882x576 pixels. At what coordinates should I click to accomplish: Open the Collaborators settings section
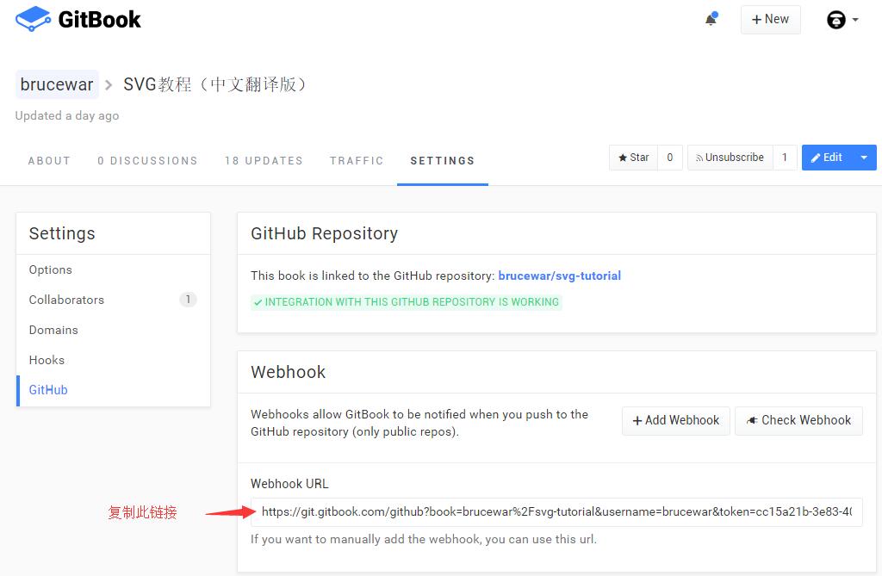(114, 300)
